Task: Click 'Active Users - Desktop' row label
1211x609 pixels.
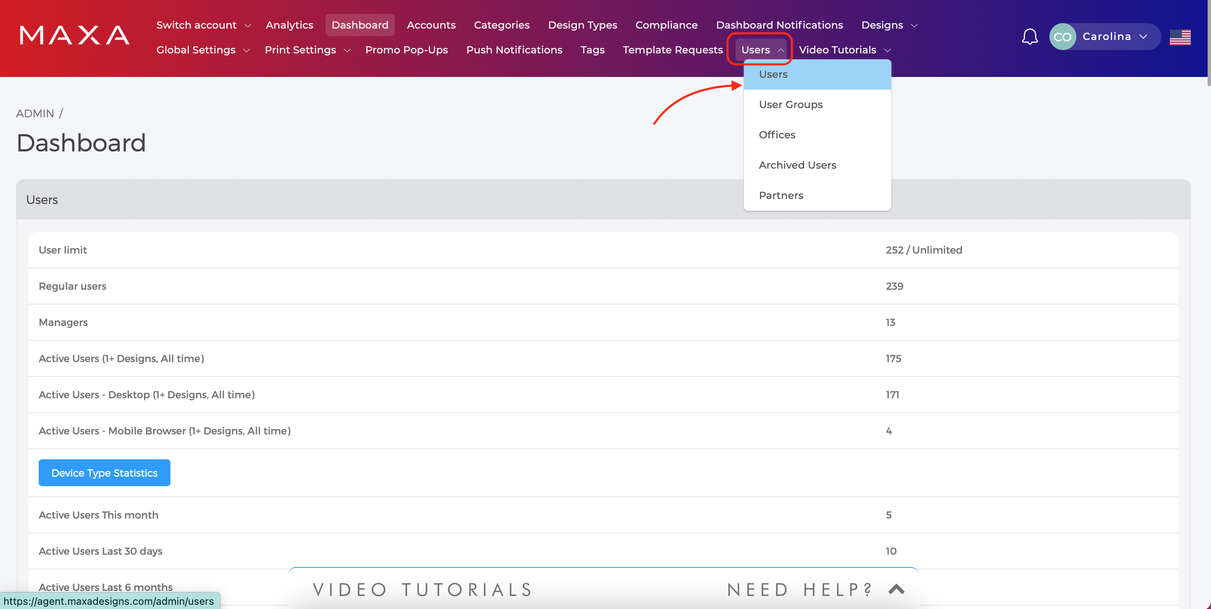Action: click(147, 395)
